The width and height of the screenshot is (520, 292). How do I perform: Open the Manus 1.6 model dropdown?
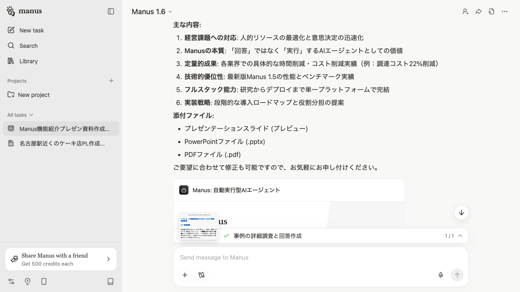pyautogui.click(x=152, y=12)
